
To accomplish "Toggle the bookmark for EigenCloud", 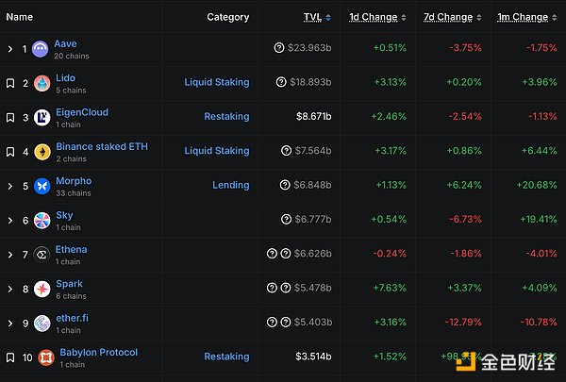I will (10, 118).
